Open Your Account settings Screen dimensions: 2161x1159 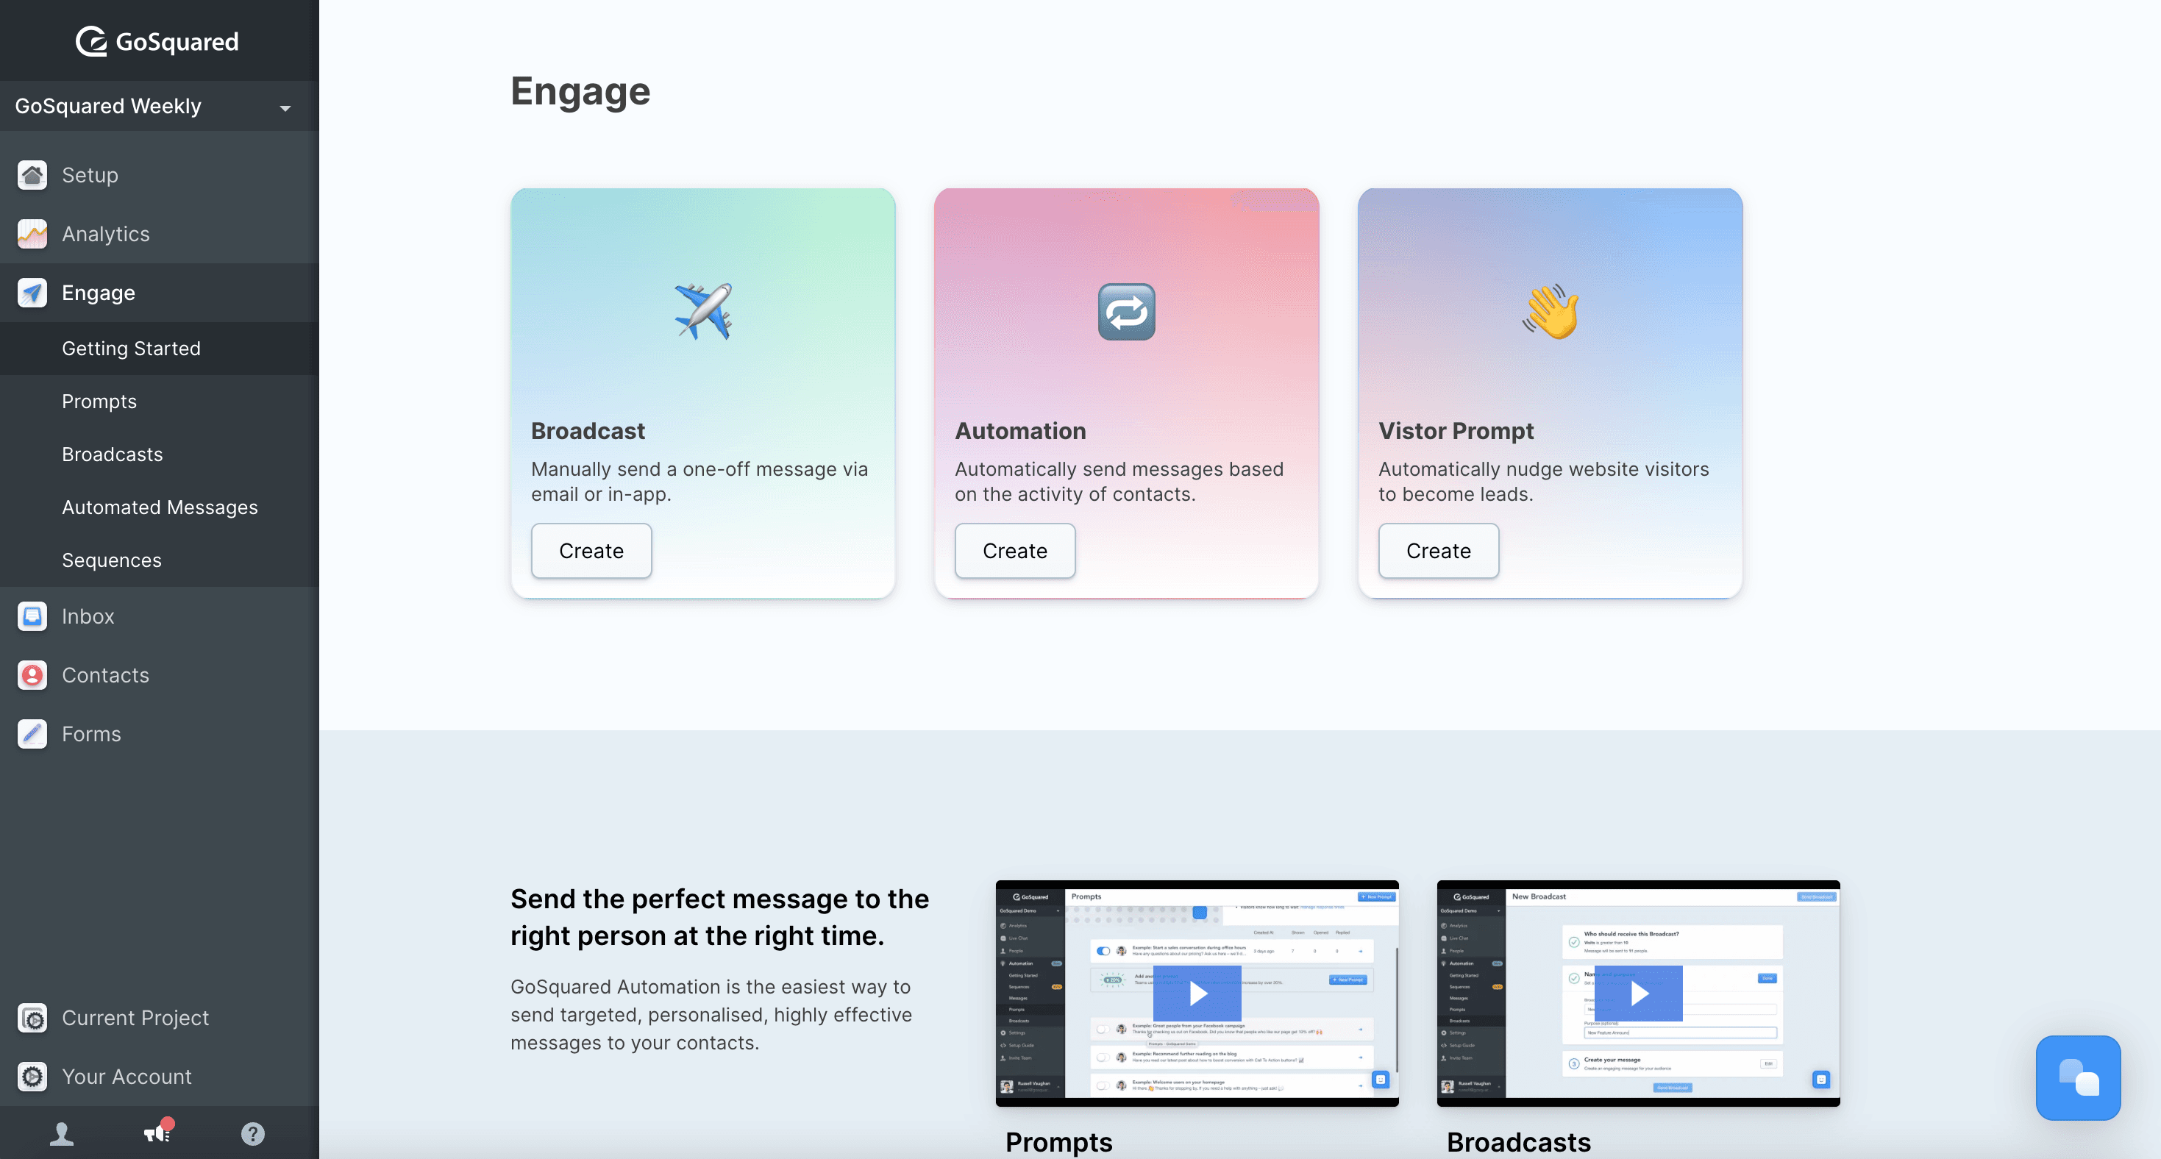point(127,1077)
